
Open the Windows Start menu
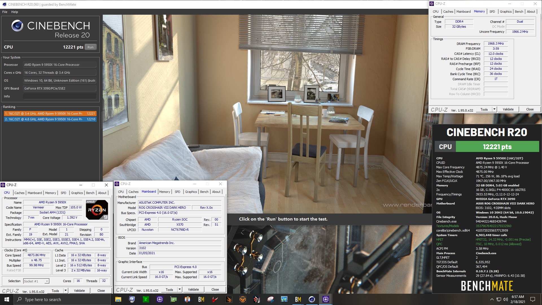click(7, 299)
